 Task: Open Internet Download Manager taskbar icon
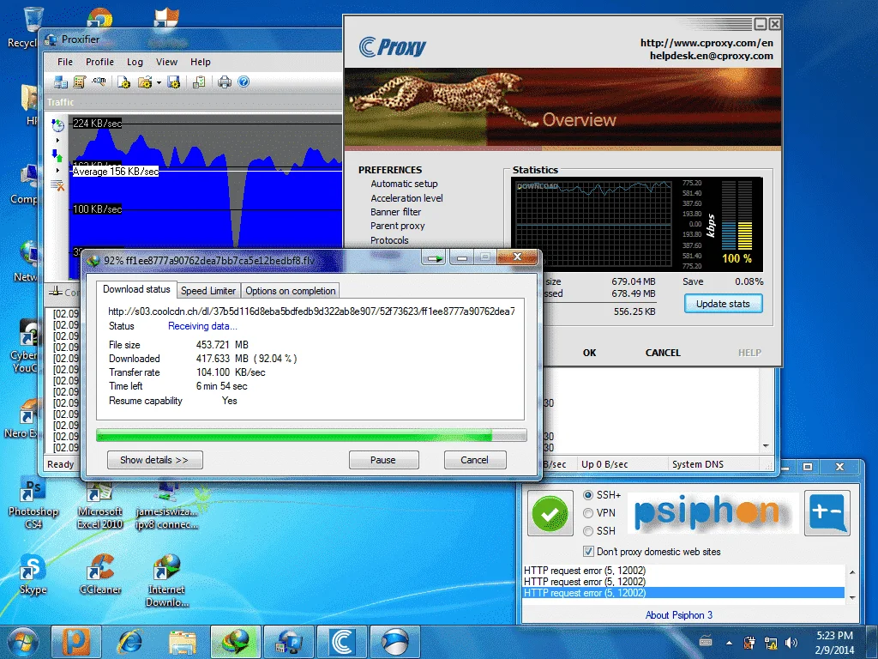(235, 642)
